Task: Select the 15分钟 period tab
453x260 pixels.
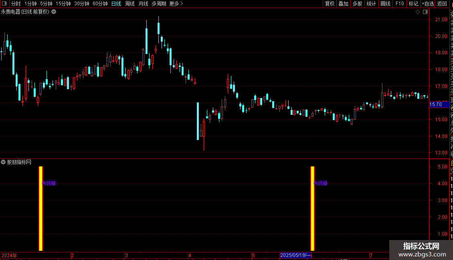Action: 63,4
